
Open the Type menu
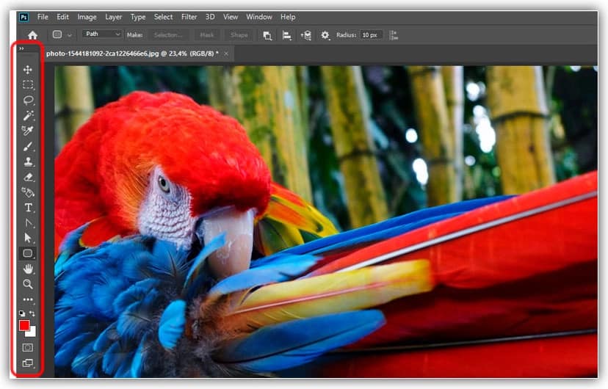pos(137,17)
